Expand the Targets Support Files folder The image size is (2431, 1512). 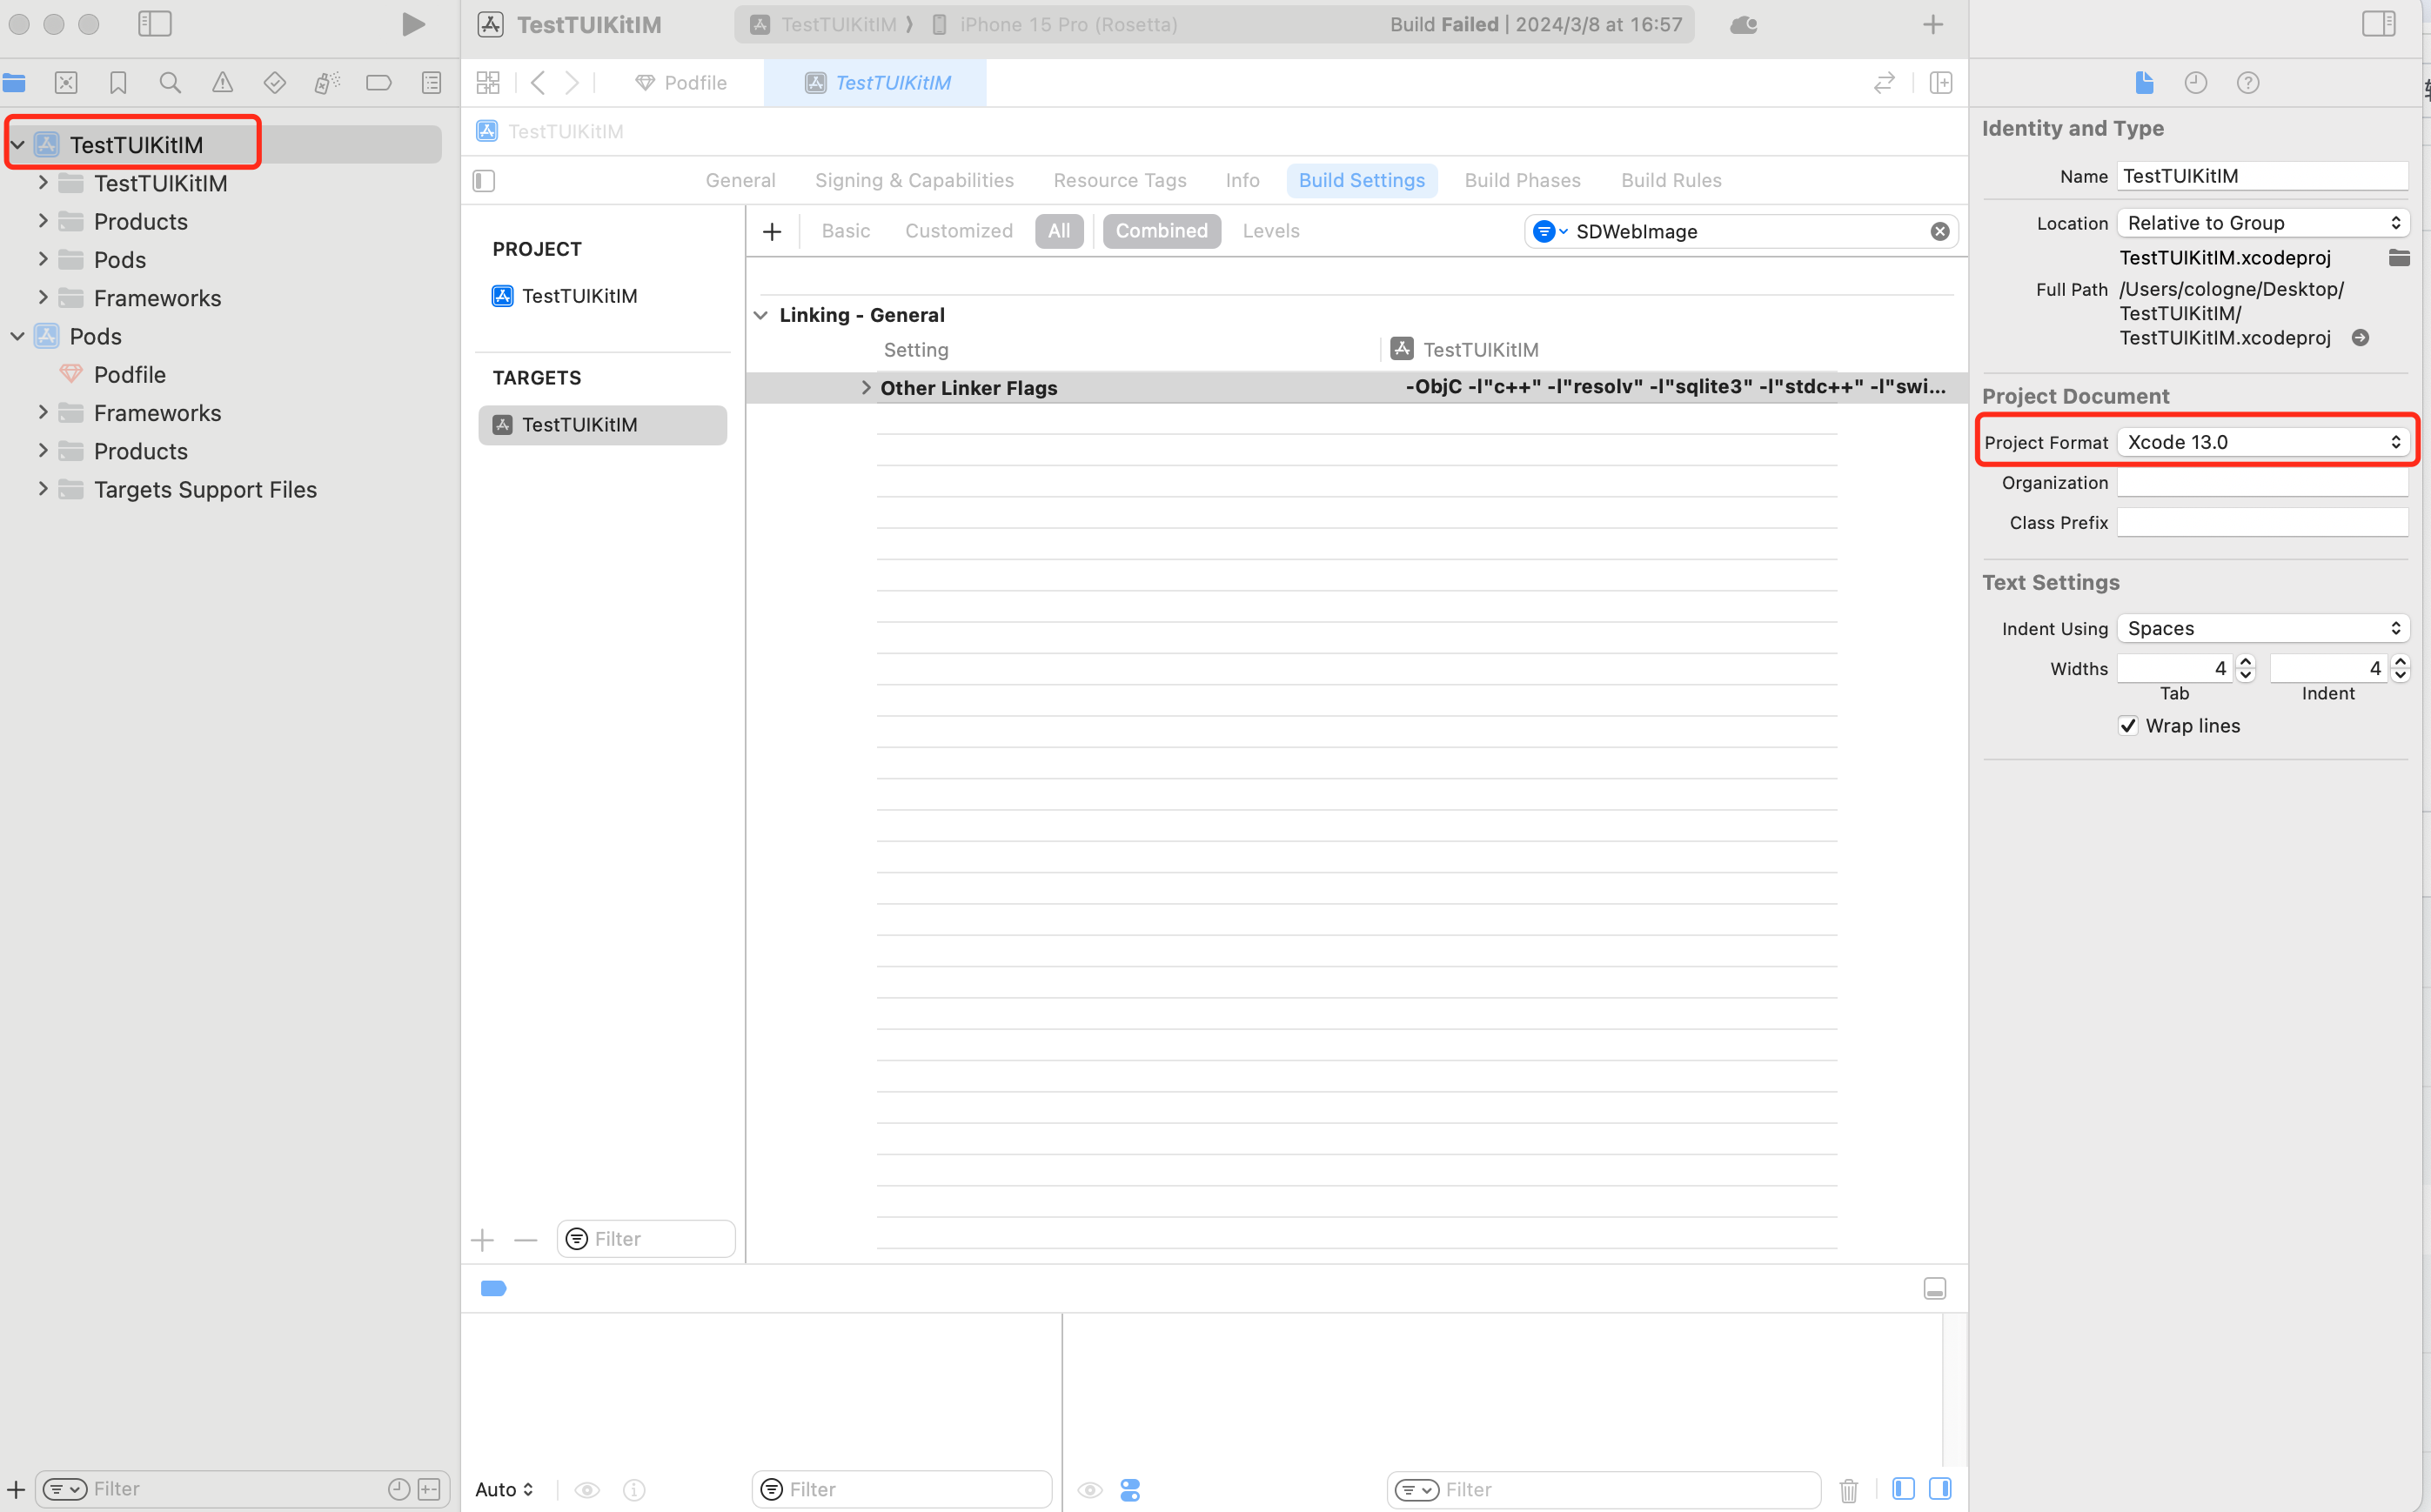[43, 489]
